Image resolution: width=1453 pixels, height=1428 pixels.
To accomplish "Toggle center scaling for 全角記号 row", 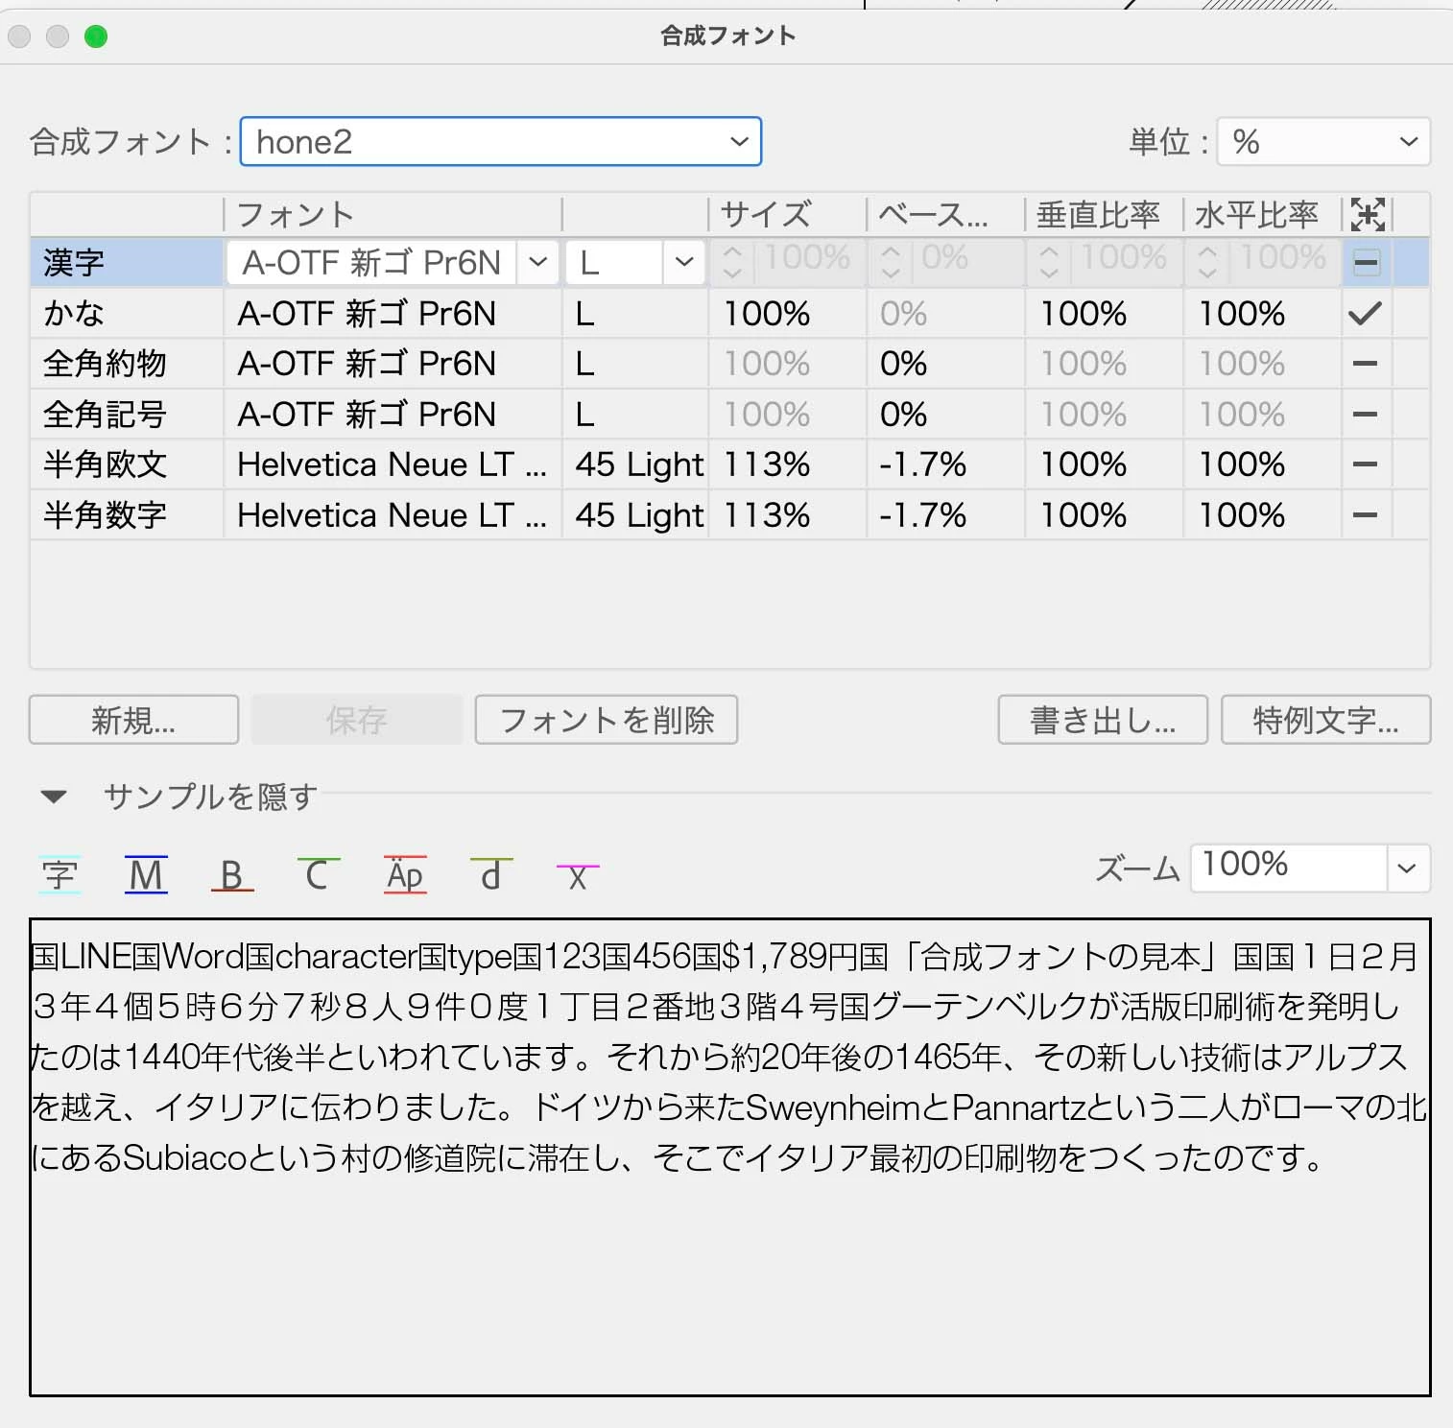I will (1365, 415).
